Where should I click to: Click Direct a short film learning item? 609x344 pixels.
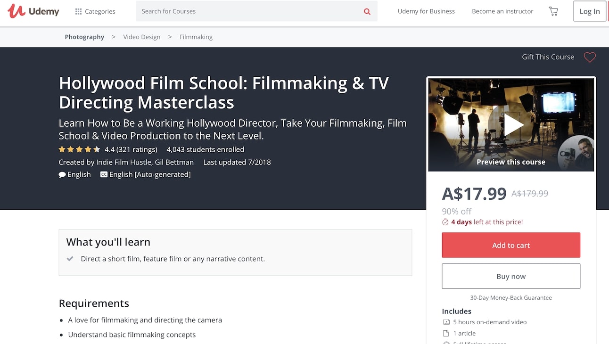point(173,259)
